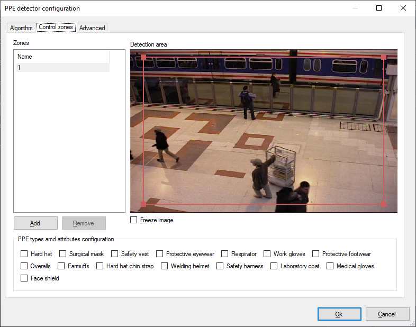
Task: Open the Advanced tab
Action: point(92,28)
